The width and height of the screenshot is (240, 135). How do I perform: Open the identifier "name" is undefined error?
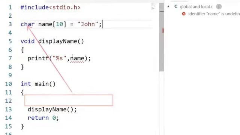click(x=214, y=14)
